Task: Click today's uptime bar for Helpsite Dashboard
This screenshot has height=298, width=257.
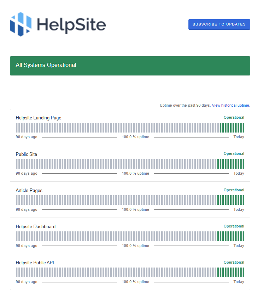Action: 243,236
